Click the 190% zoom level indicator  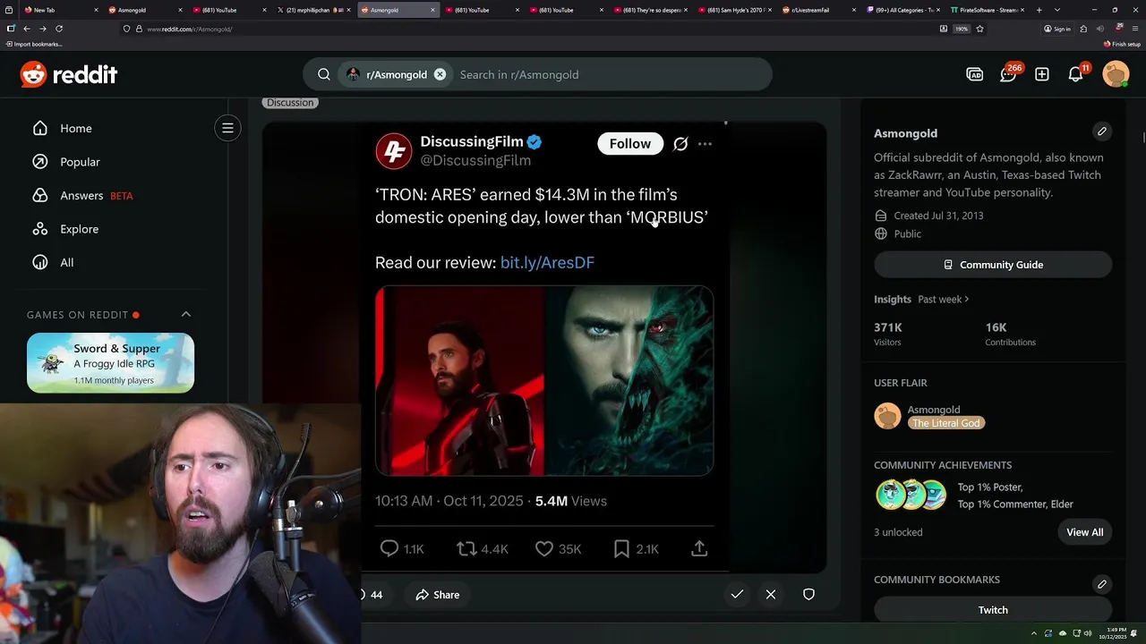962,29
